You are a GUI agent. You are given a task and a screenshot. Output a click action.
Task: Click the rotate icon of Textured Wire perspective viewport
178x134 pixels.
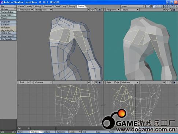93,10
